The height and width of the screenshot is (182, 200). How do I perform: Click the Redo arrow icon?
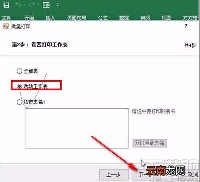coord(32,5)
